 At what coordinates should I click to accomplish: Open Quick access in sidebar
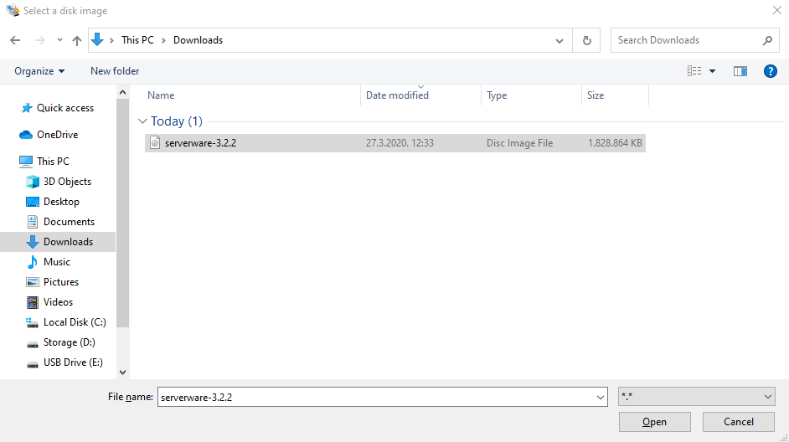coord(64,108)
